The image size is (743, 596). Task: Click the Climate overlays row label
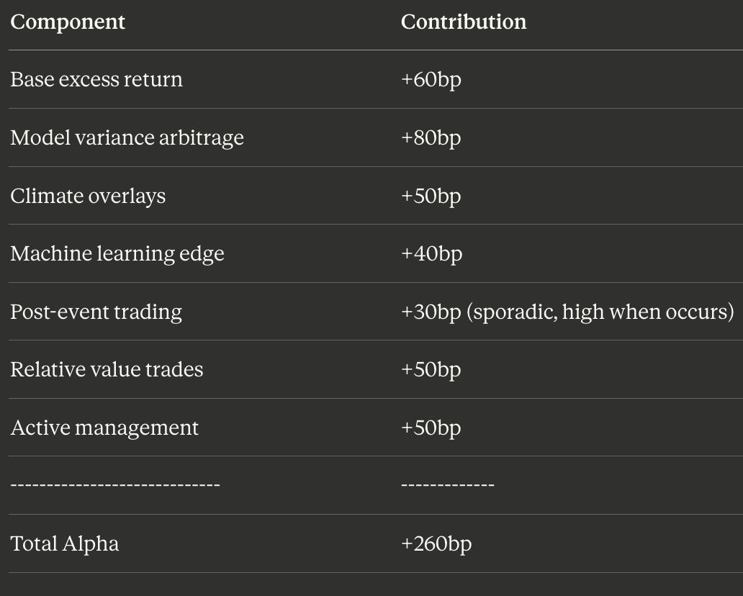coord(88,196)
